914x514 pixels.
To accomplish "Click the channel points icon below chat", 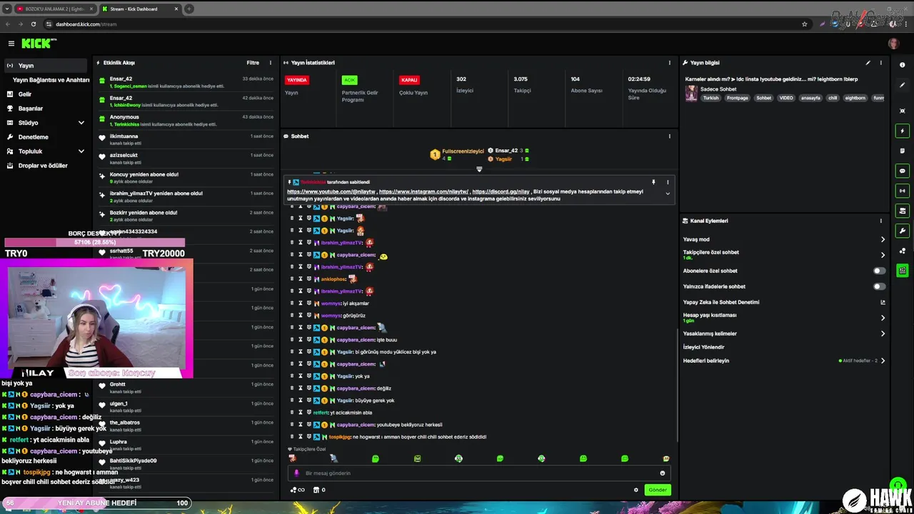I will (297, 490).
